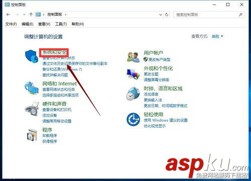This screenshot has height=181, width=251.
Task: Open the 查看(V) menu
Action: pyautogui.click(x=44, y=24)
